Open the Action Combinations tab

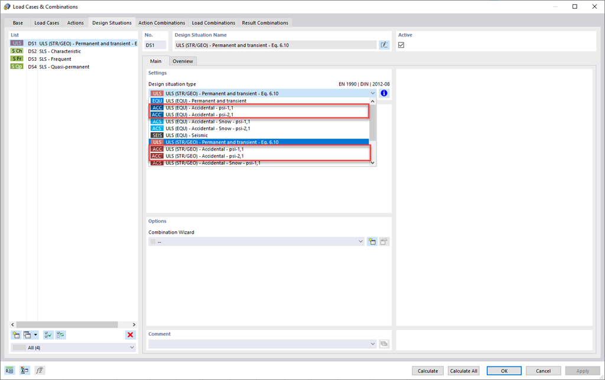(x=162, y=22)
